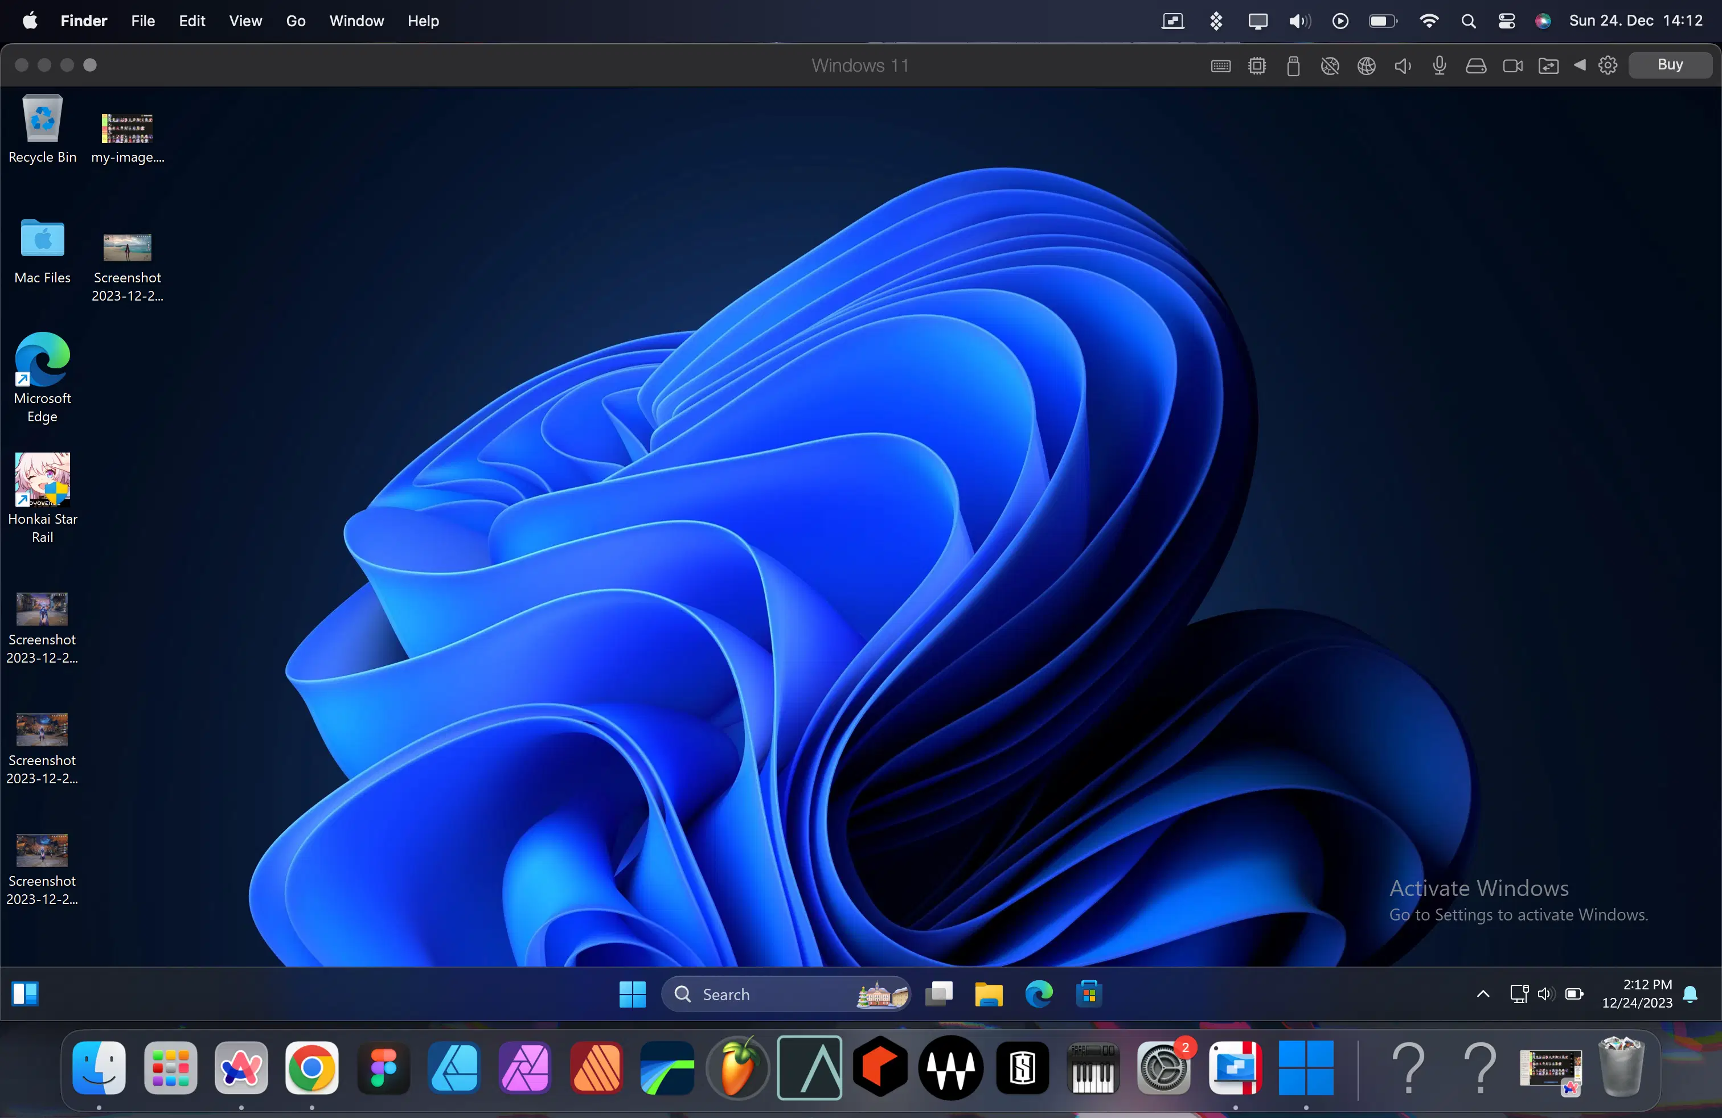The height and width of the screenshot is (1118, 1722).
Task: Click the network icon in the Windows tray
Action: coord(1519,994)
